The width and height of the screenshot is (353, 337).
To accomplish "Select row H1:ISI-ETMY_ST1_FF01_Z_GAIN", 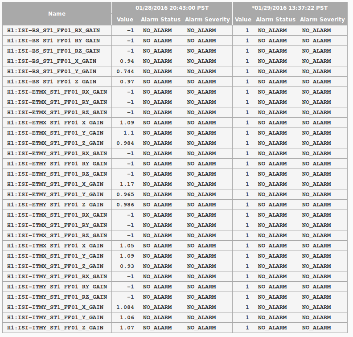I will tap(175, 205).
